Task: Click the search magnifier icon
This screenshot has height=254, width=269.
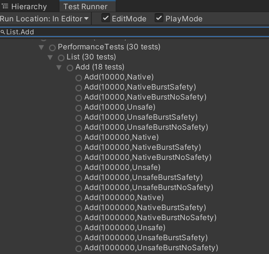Action: tap(3, 32)
